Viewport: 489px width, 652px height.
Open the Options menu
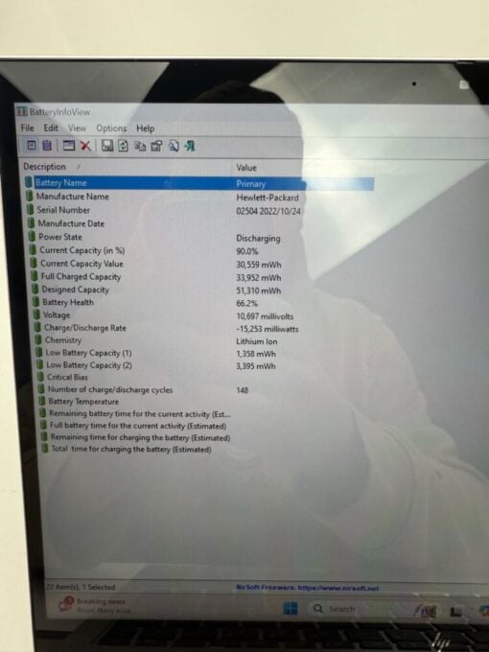tap(111, 128)
